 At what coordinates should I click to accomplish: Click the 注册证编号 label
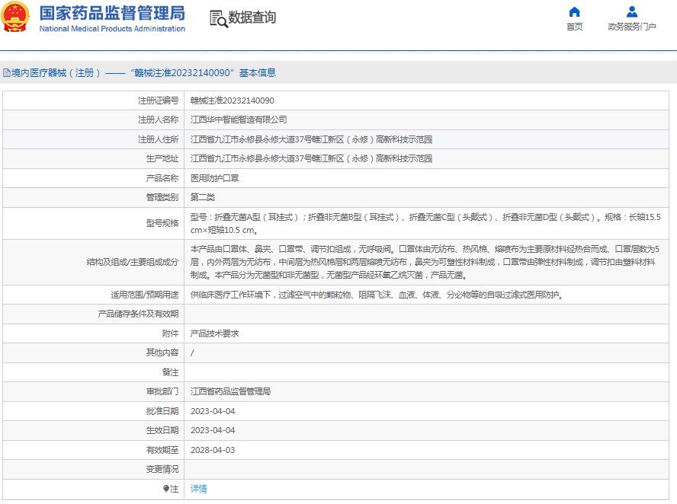click(158, 100)
